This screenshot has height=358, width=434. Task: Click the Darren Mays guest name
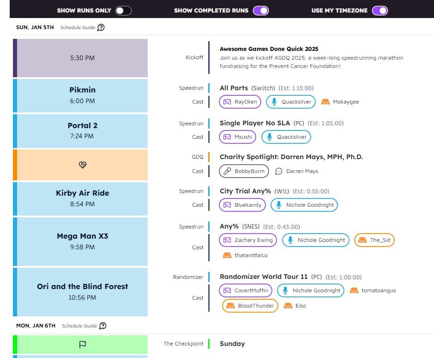coord(302,171)
